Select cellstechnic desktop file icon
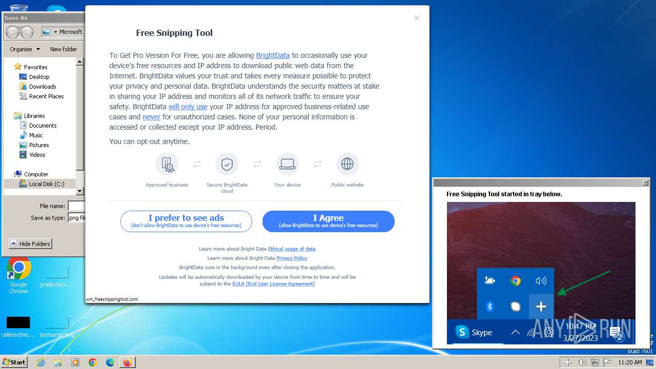This screenshot has width=656, height=369. pos(18,326)
